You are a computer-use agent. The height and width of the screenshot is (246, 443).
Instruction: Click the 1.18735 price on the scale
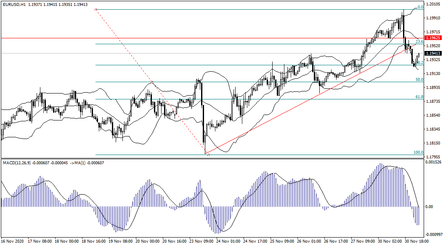pos(433,102)
